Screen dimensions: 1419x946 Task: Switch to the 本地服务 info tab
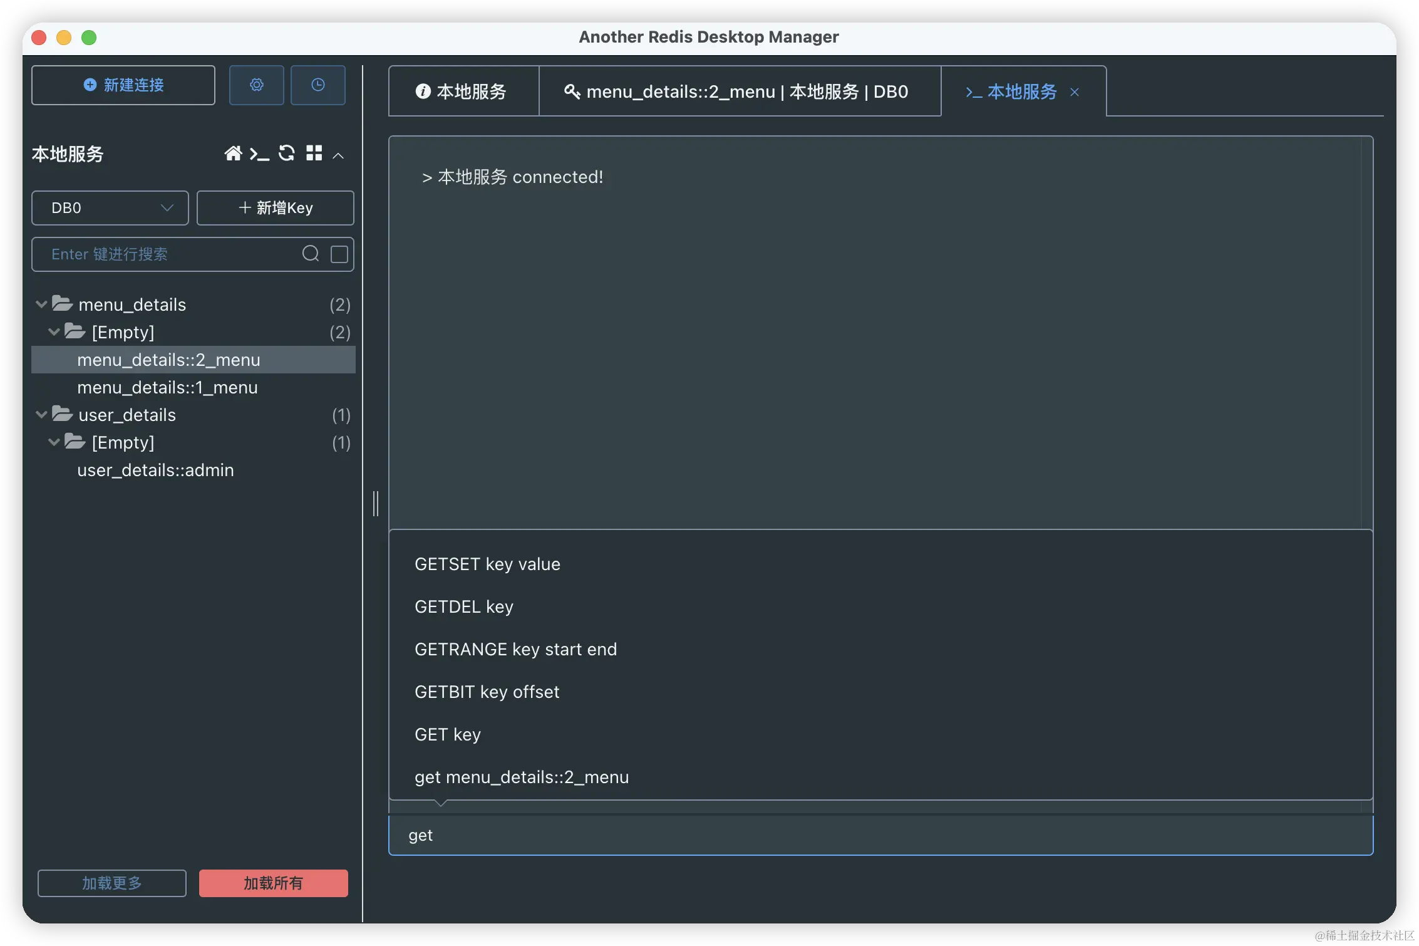[463, 91]
